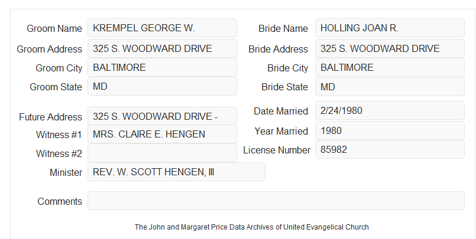This screenshot has height=239, width=476.
Task: Click the Groom Name label
Action: pyautogui.click(x=54, y=28)
